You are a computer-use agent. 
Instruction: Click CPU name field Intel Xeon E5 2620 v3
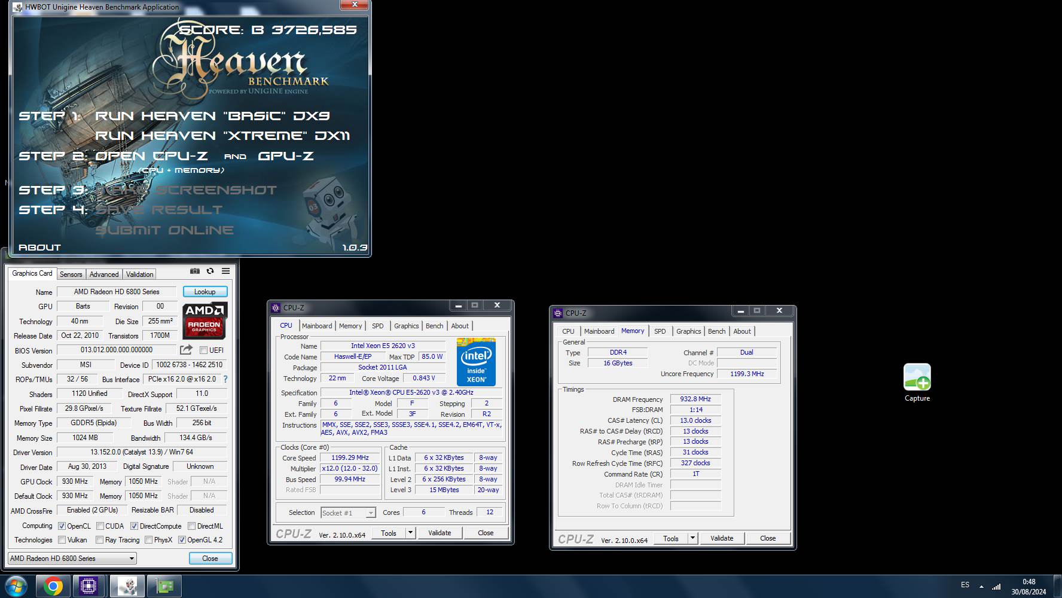coord(383,346)
